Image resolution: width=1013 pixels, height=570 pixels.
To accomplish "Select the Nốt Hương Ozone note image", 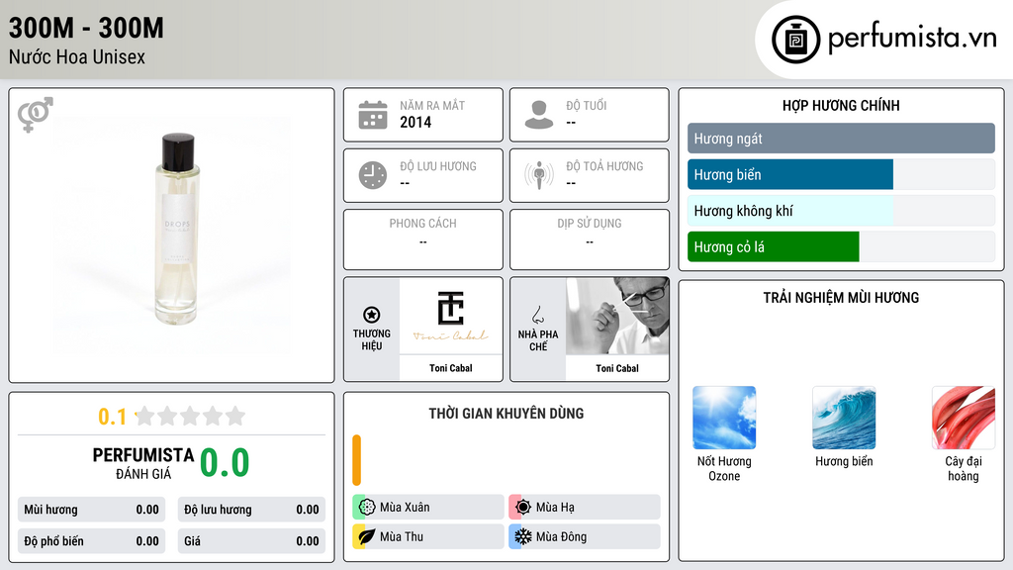I will (724, 418).
